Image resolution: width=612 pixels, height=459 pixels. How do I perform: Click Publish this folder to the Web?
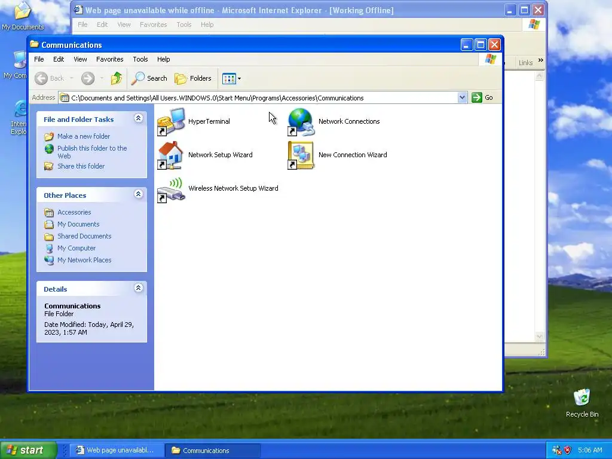tap(92, 152)
